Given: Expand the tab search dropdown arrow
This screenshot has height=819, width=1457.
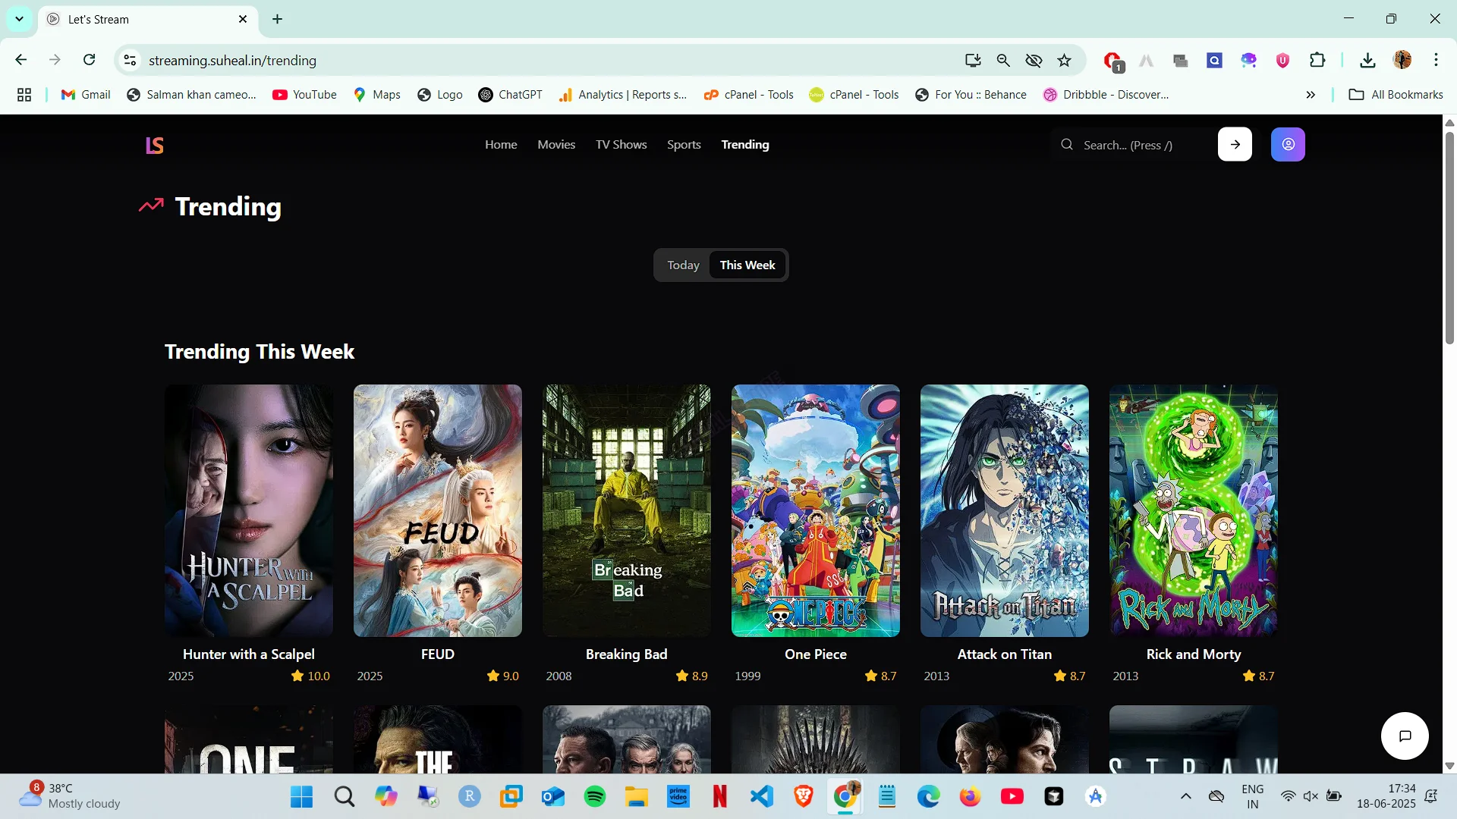Looking at the screenshot, I should click(19, 19).
